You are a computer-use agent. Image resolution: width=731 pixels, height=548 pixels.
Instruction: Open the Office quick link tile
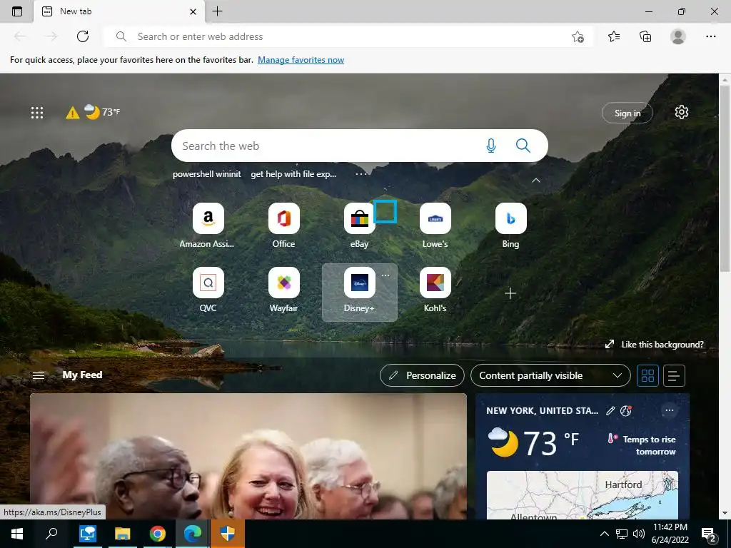click(284, 226)
